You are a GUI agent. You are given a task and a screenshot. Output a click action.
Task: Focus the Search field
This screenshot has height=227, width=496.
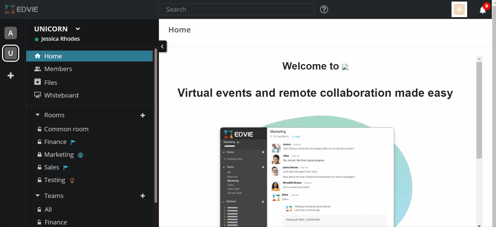[x=236, y=10]
